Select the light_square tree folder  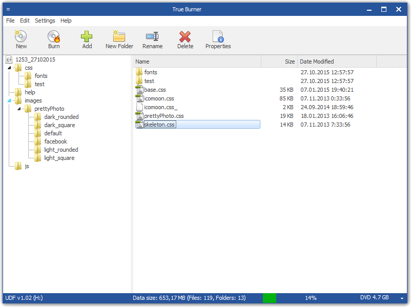[x=59, y=158]
